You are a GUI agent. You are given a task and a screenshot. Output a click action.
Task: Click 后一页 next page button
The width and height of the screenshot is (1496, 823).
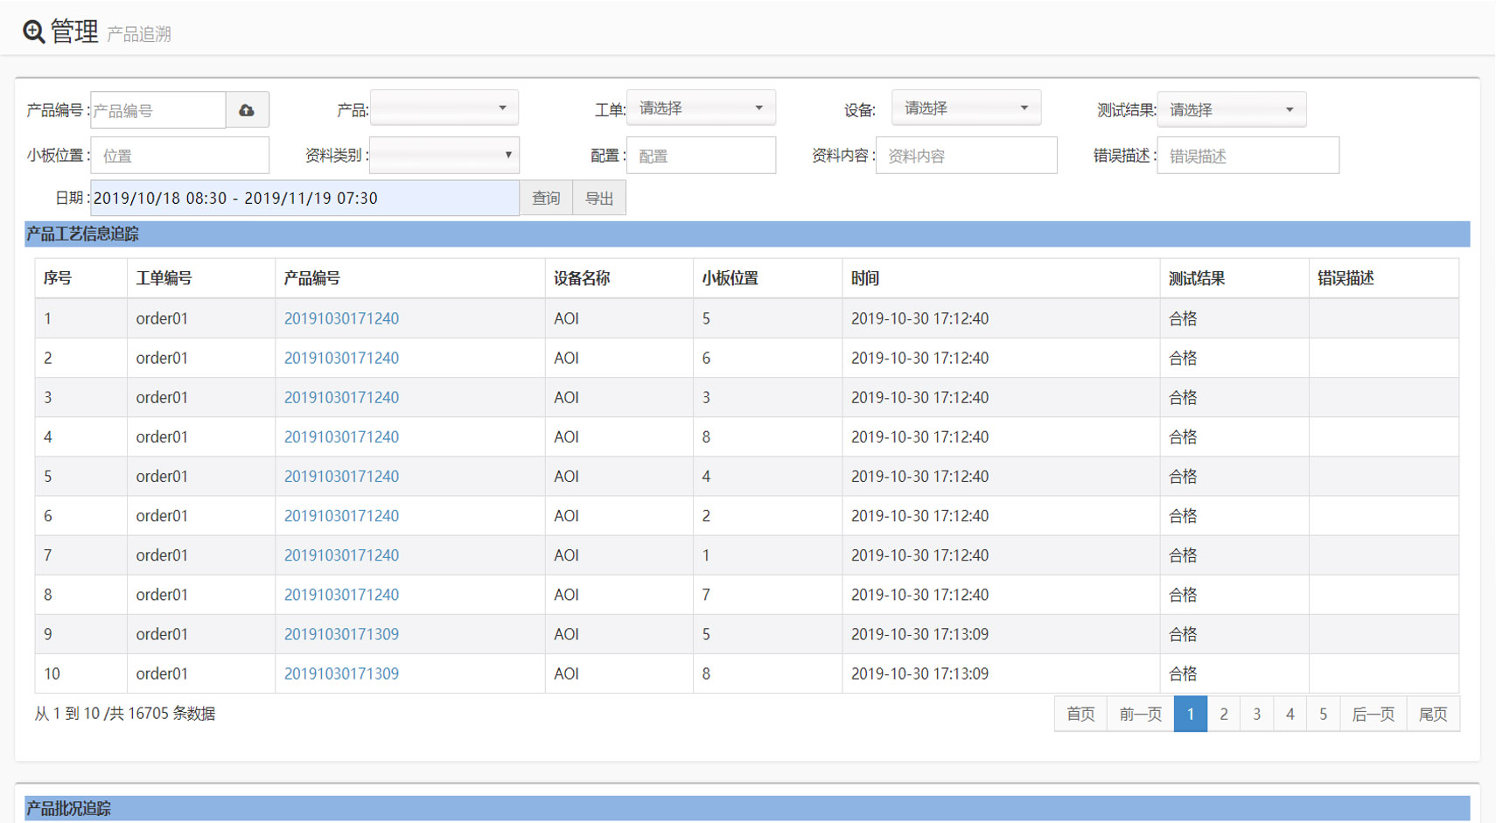coord(1373,715)
